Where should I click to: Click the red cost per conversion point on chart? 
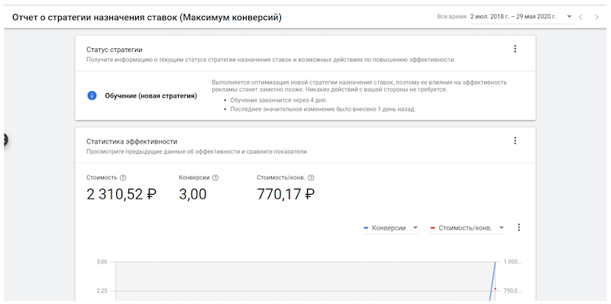click(x=495, y=289)
